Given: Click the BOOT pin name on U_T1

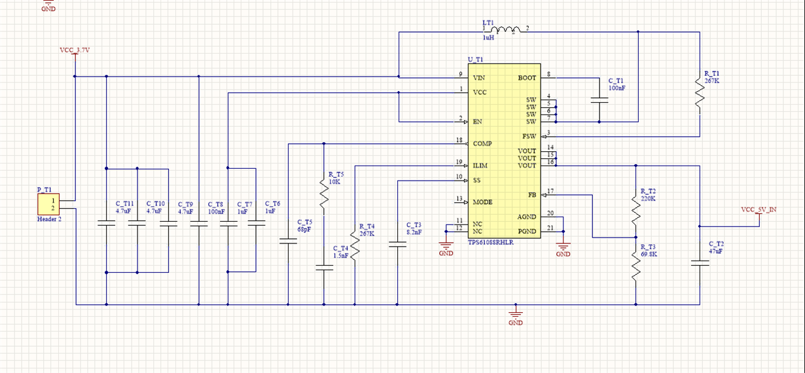Looking at the screenshot, I should click(x=526, y=78).
